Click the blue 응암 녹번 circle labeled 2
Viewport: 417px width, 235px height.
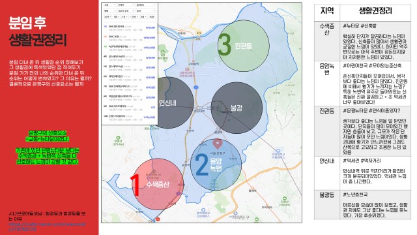pos(216,164)
